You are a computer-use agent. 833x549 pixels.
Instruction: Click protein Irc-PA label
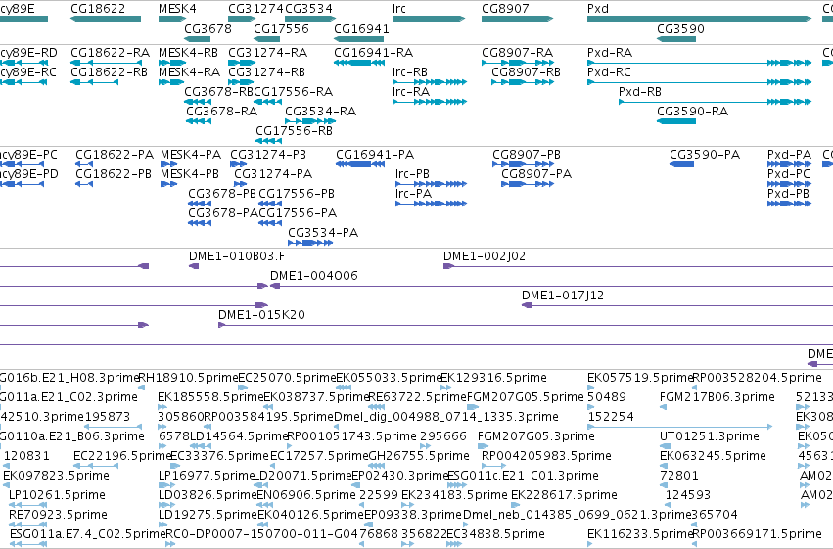(413, 193)
